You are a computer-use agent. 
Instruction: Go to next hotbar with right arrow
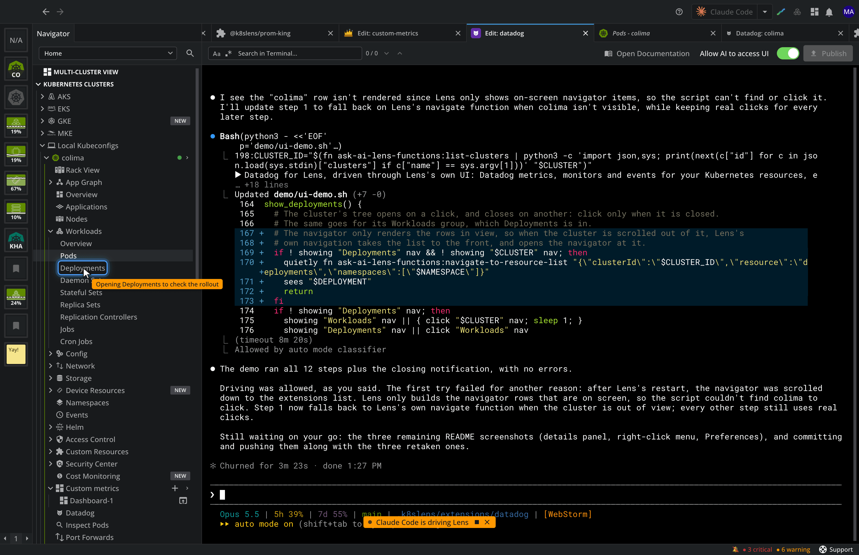pyautogui.click(x=27, y=538)
